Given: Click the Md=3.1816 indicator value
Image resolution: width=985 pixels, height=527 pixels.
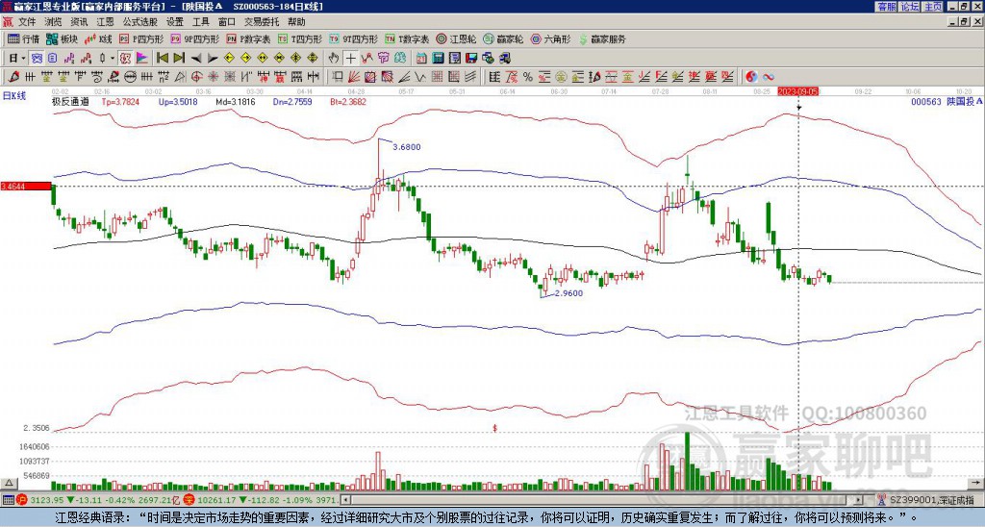Looking at the screenshot, I should pos(235,101).
